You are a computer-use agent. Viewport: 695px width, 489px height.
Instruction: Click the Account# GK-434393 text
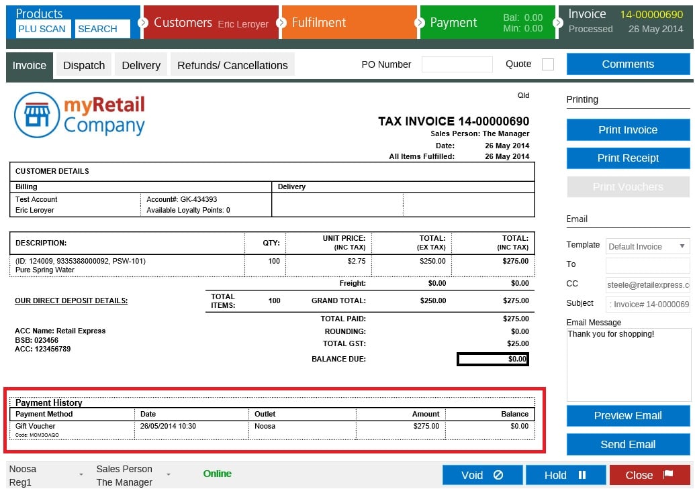[182, 199]
